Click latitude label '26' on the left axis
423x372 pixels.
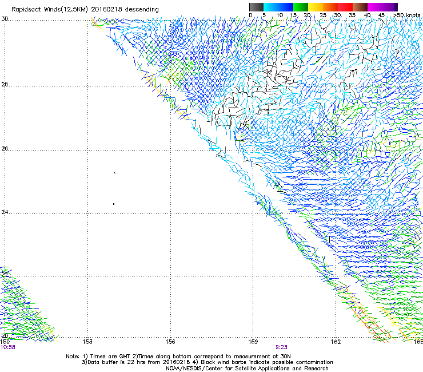tap(5, 148)
